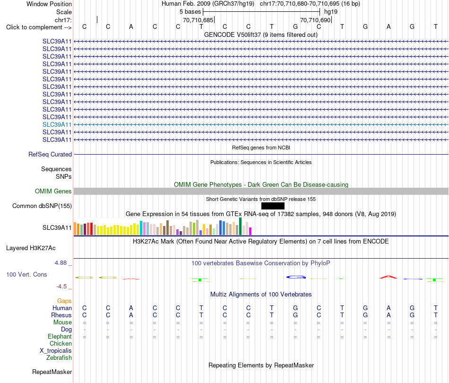Click the "5 bases" scale bar label

coord(190,12)
